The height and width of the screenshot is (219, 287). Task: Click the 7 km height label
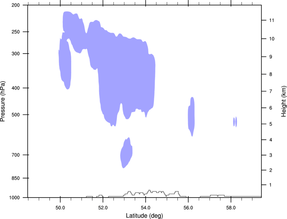click(271, 91)
